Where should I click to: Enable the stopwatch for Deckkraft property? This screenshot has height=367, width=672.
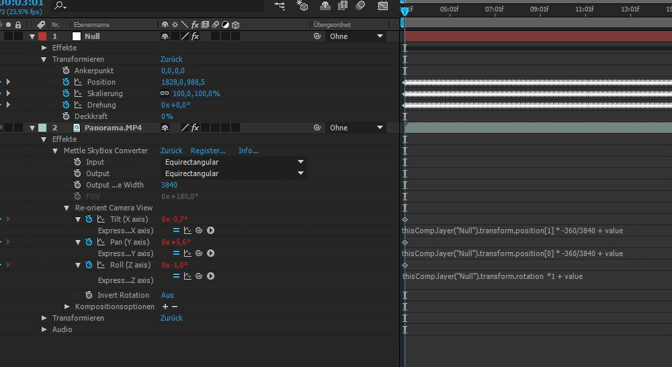pos(66,116)
